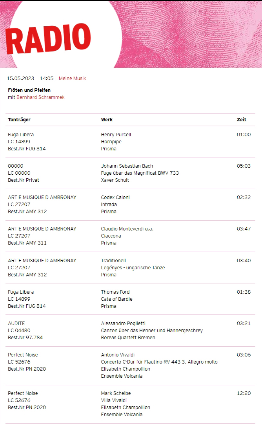Click the Johann Sebastian Bach entry
262x424 pixels.
pos(127,166)
